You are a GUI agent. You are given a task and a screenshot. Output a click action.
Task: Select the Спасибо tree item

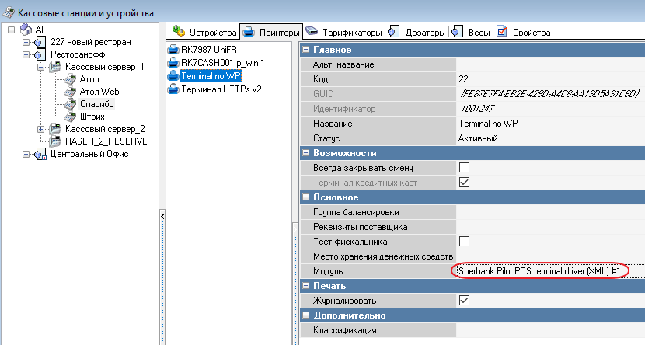(97, 104)
